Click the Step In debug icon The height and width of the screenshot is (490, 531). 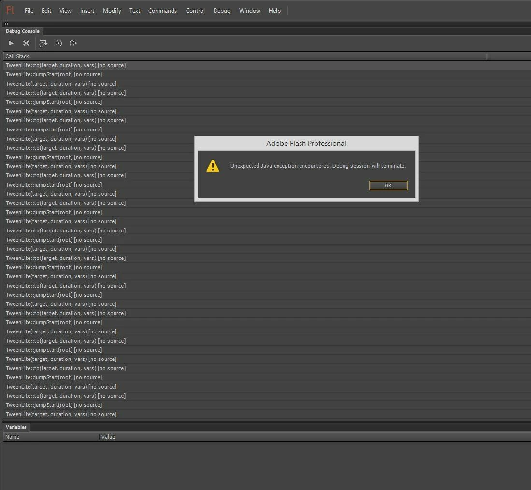pos(58,43)
